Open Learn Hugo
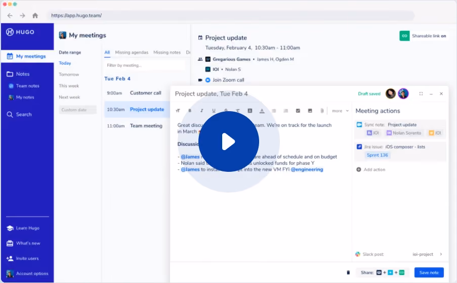The height and width of the screenshot is (283, 457). [x=23, y=228]
